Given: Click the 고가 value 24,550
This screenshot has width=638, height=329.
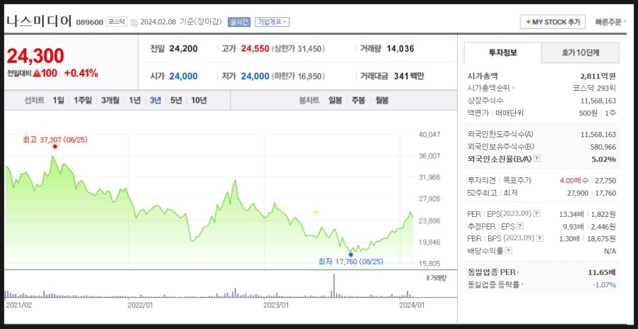Looking at the screenshot, I should coord(255,49).
